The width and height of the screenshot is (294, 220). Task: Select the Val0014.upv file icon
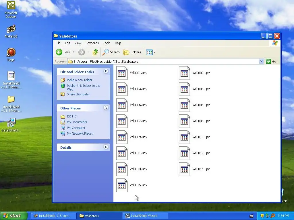(x=184, y=169)
